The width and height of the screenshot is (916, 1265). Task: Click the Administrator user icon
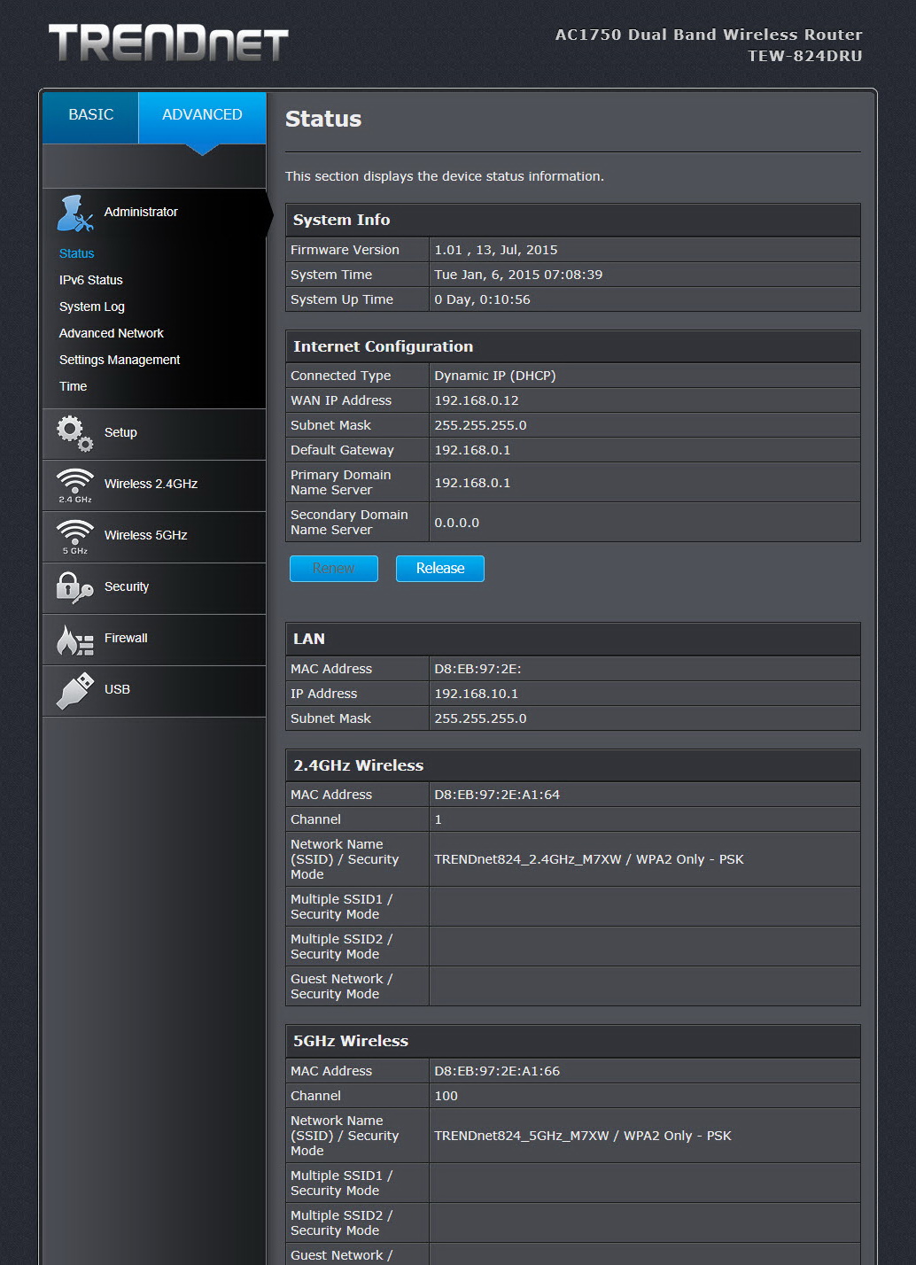point(75,213)
